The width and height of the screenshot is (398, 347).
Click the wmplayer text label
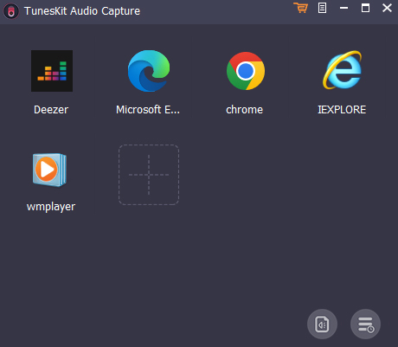point(51,207)
